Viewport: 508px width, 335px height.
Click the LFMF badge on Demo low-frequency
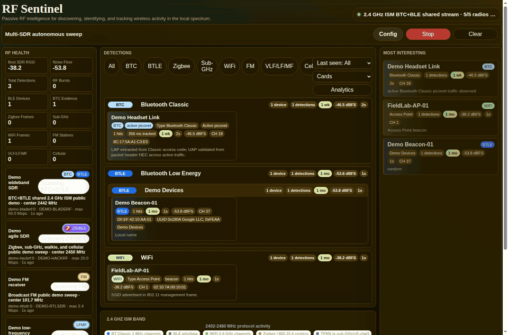click(81, 324)
